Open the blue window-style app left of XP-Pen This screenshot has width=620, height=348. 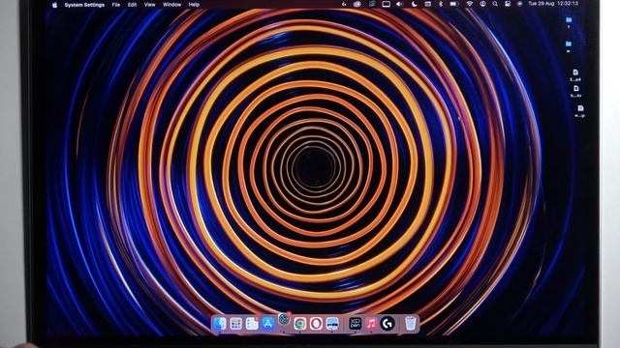332,324
